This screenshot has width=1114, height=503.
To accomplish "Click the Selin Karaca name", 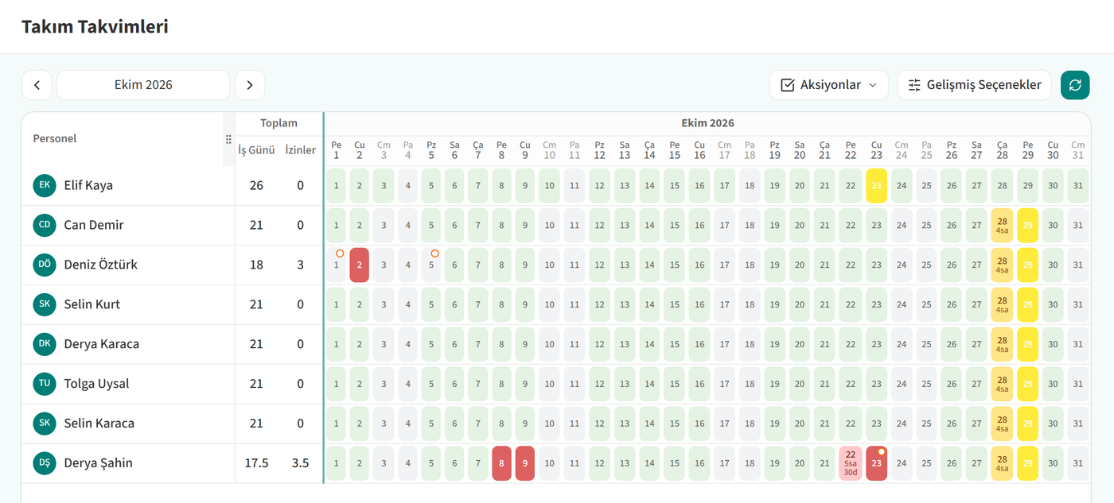I will 99,424.
